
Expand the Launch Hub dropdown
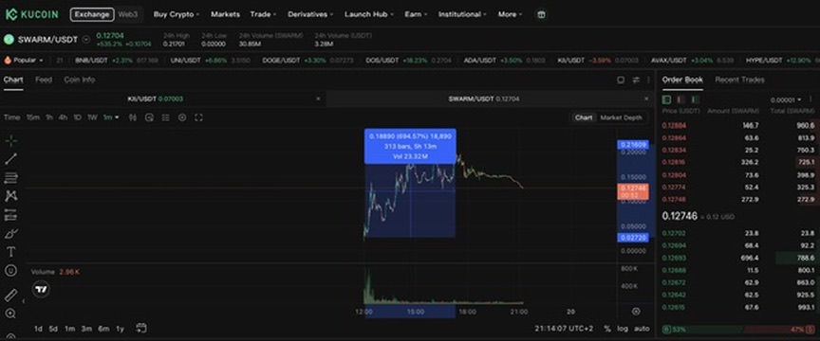point(368,14)
